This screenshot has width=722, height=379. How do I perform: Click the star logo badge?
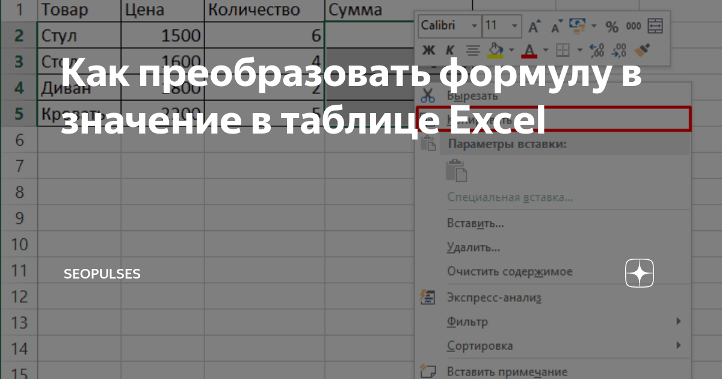[640, 274]
